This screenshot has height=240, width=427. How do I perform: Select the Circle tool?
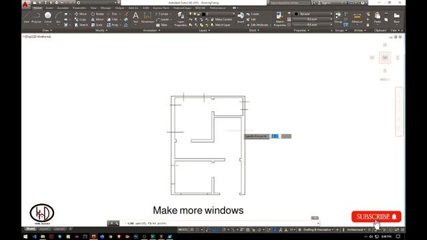click(x=48, y=17)
